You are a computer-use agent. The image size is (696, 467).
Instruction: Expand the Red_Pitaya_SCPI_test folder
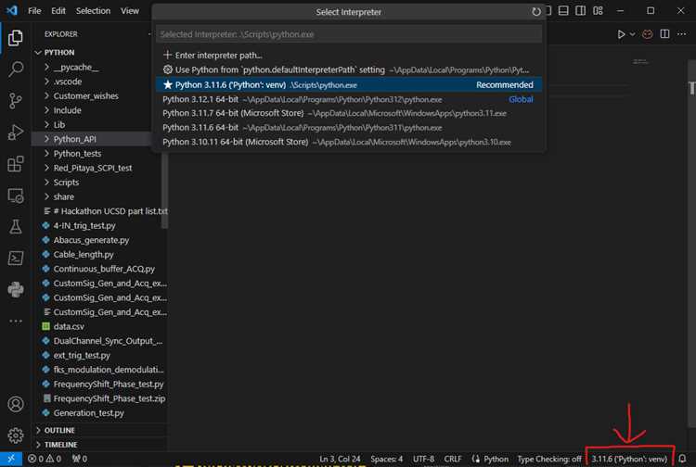pyautogui.click(x=88, y=168)
